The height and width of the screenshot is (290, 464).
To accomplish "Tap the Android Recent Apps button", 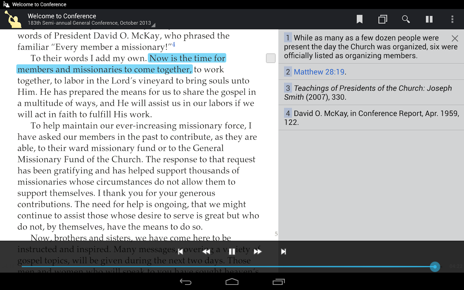I will click(279, 282).
